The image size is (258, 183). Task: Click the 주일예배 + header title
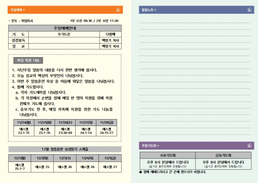(x=18, y=9)
